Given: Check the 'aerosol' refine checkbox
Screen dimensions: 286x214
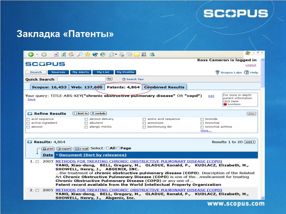Looking at the screenshot, I should (x=28, y=127).
